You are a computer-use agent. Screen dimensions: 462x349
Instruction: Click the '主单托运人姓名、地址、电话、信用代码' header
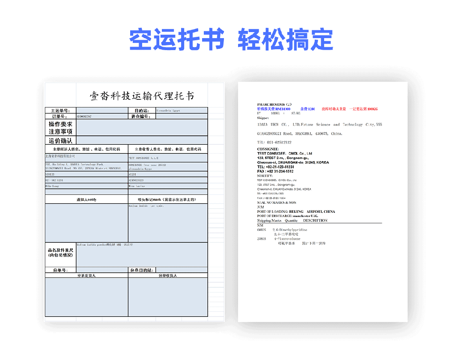(86, 149)
